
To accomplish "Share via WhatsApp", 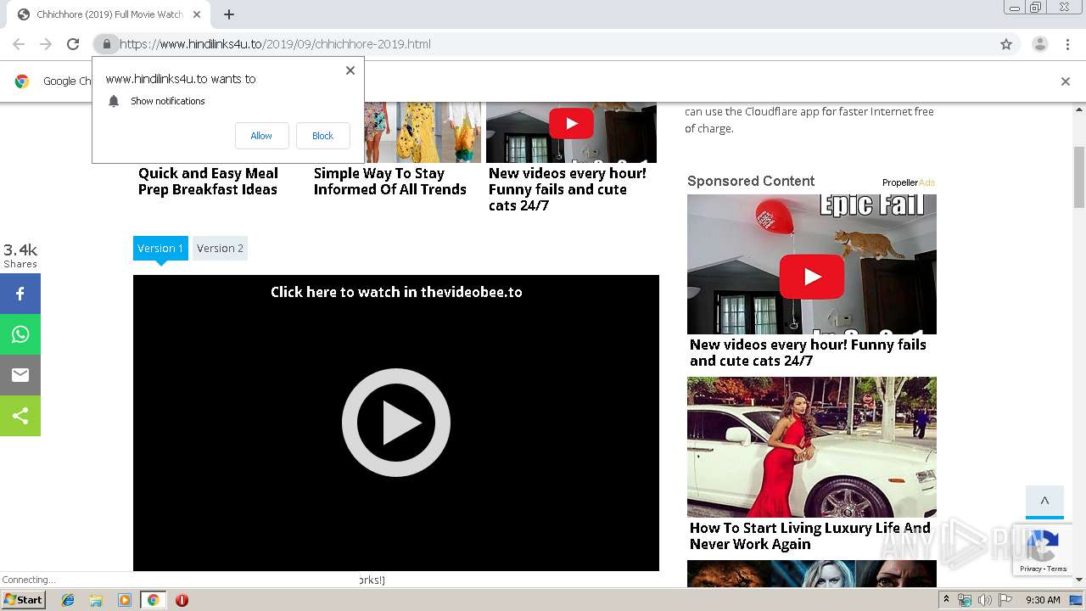I will 20,334.
